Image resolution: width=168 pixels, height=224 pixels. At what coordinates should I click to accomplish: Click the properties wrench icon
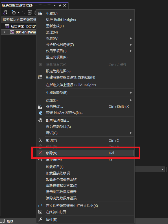pos(40,219)
